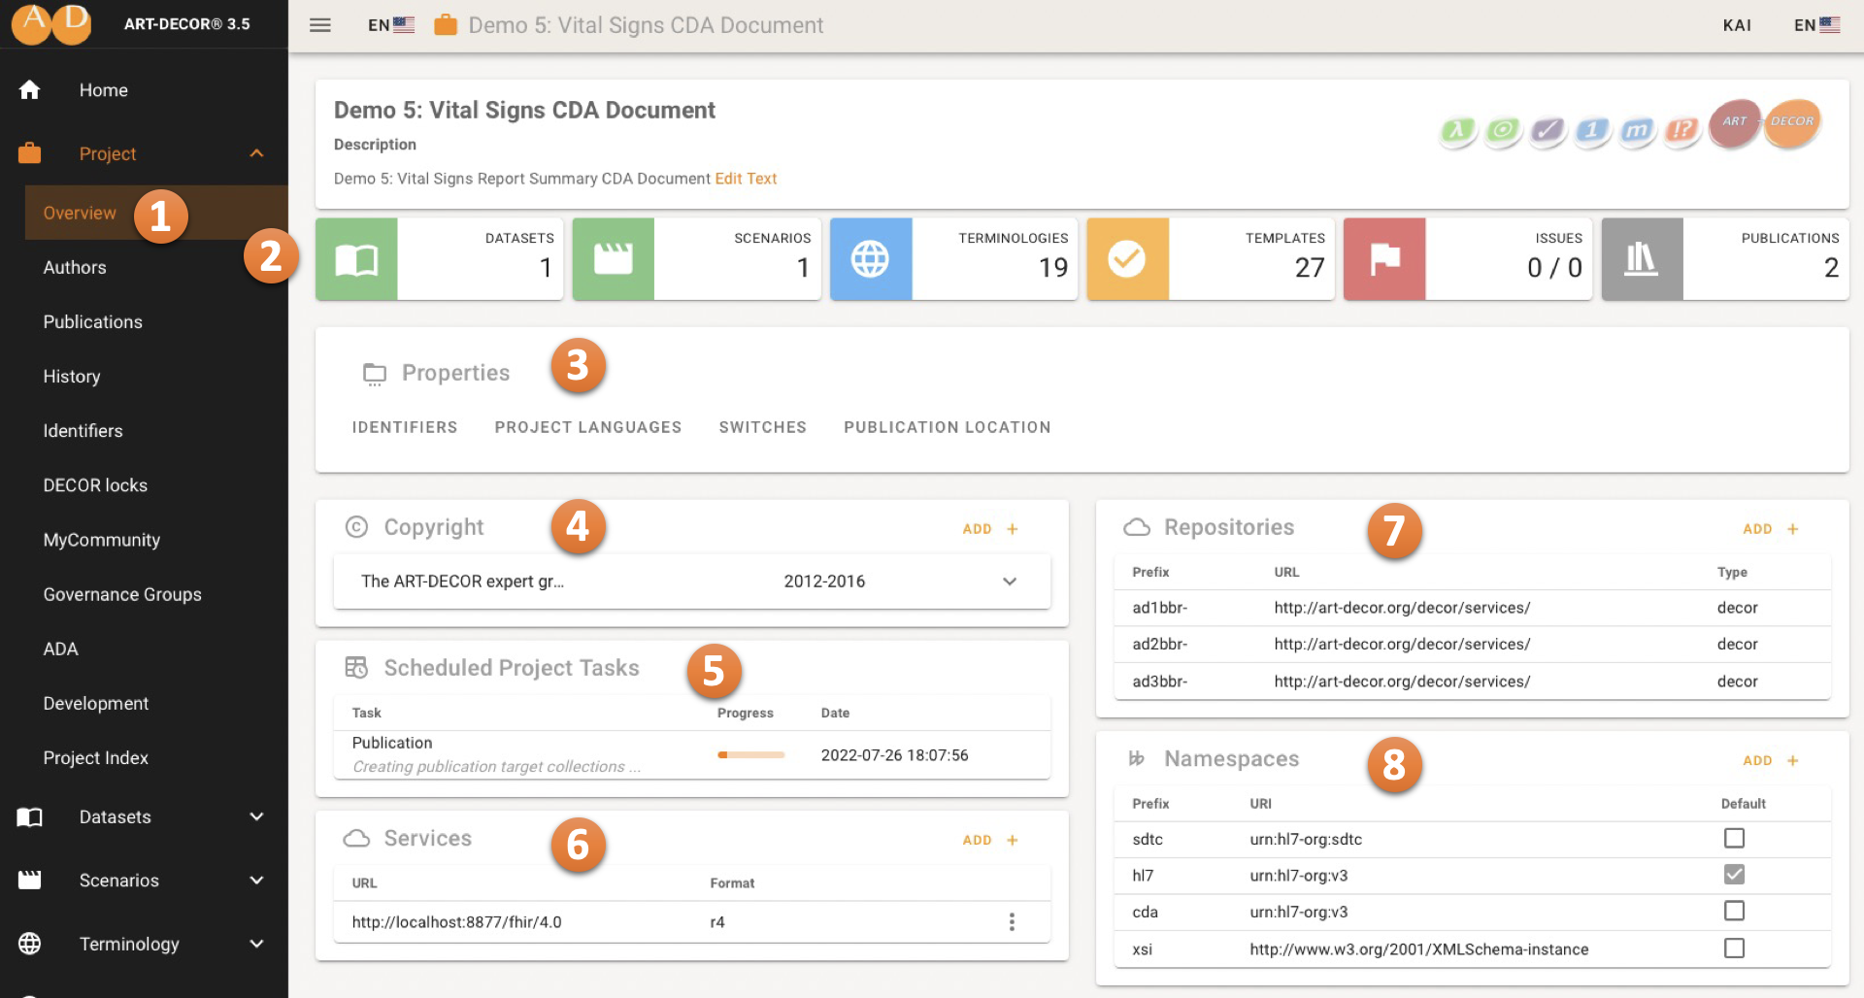Click the yellow Templates checkmark icon

tap(1127, 259)
